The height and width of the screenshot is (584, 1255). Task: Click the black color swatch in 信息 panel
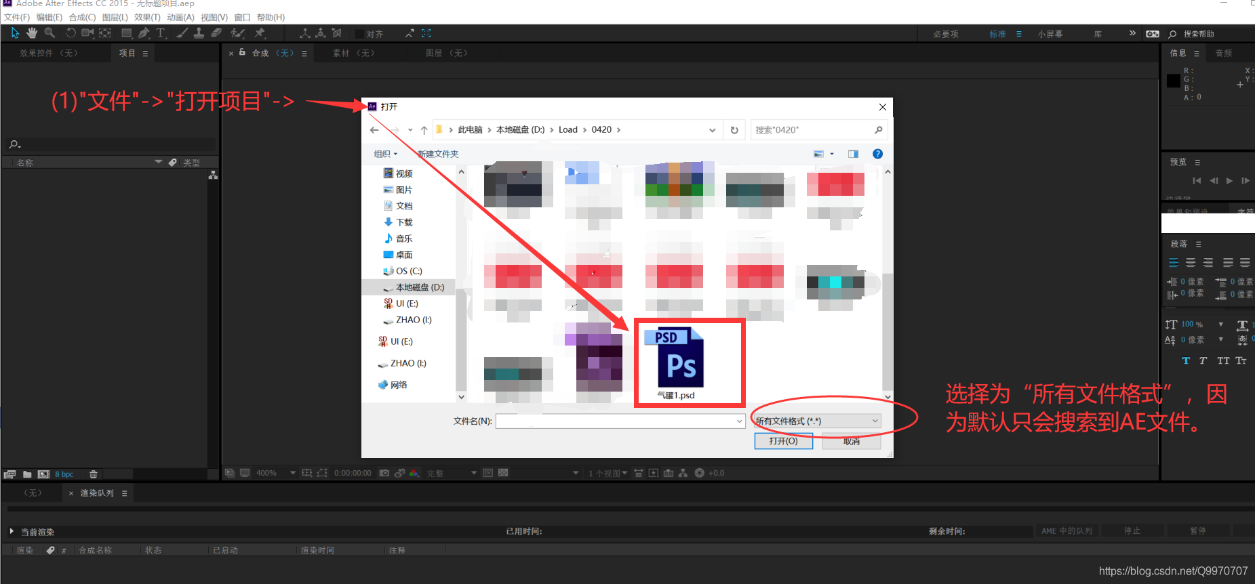pyautogui.click(x=1173, y=81)
